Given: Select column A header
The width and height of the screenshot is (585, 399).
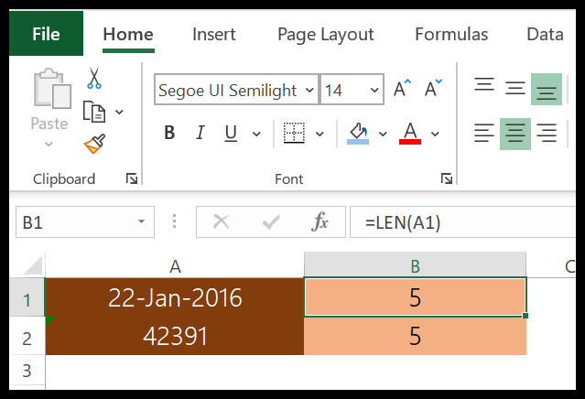Looking at the screenshot, I should point(175,266).
